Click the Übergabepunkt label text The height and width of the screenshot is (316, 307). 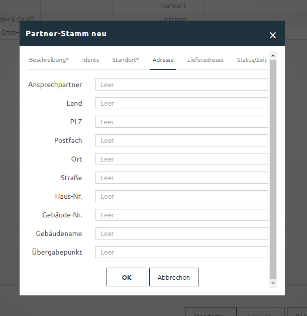tap(57, 252)
